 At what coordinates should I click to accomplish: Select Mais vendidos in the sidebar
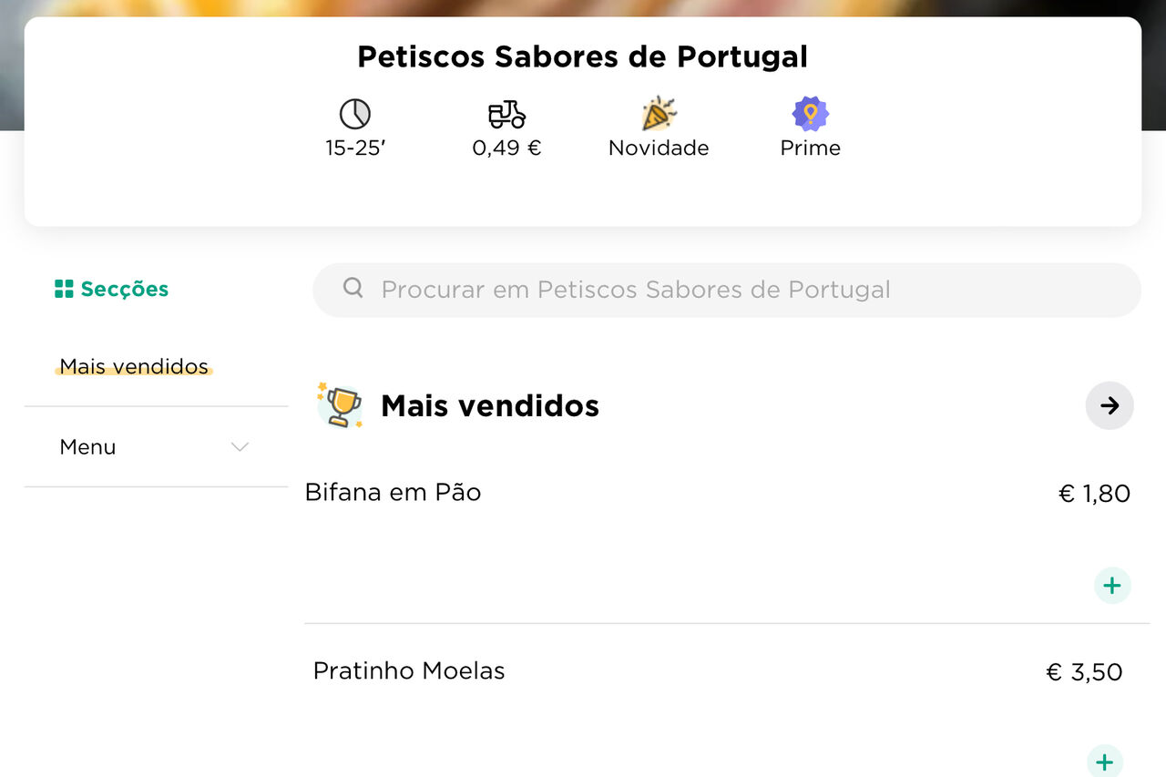[x=133, y=366]
